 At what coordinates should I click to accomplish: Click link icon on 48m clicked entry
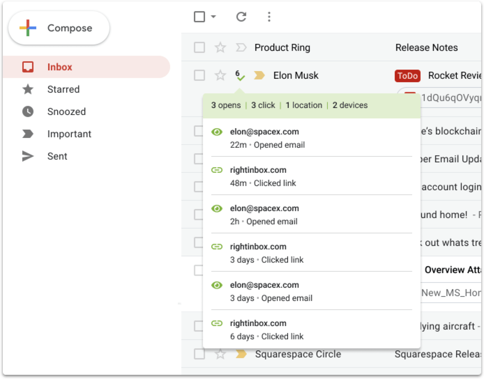coord(217,170)
